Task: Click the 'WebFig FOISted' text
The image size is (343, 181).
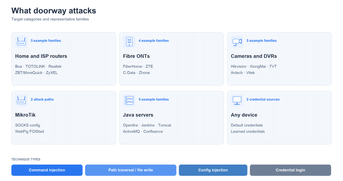Action: 29,132
